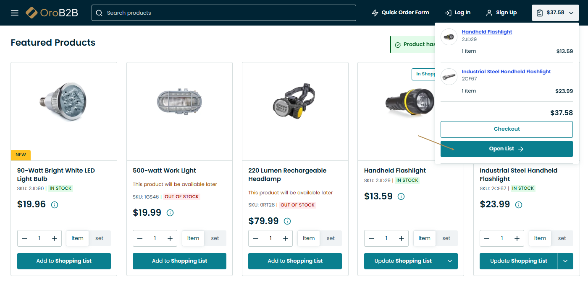Viewport: 588px width, 284px height.
Task: Click the info icon beside $13.59 price
Action: pyautogui.click(x=401, y=196)
